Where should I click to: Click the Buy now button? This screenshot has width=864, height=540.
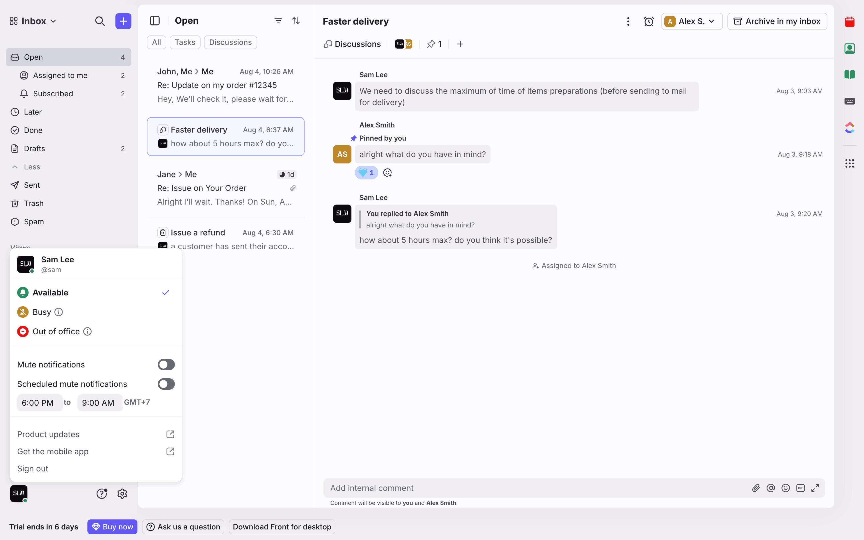click(112, 527)
